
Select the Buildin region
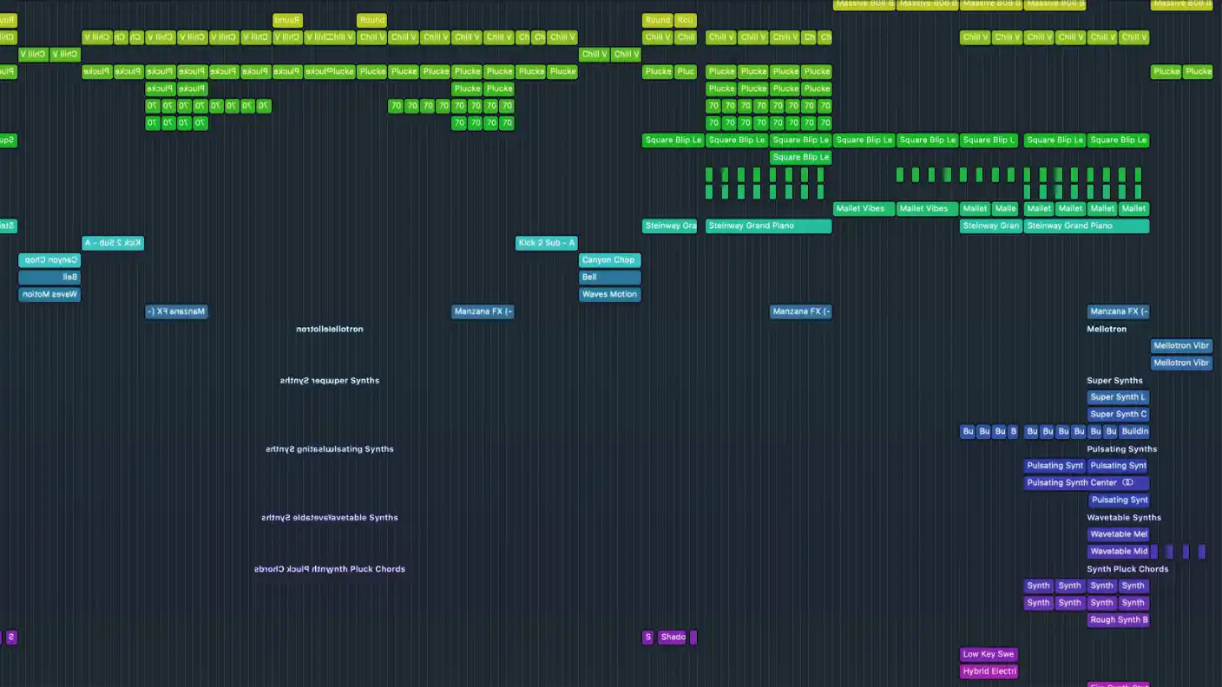[x=1134, y=431]
